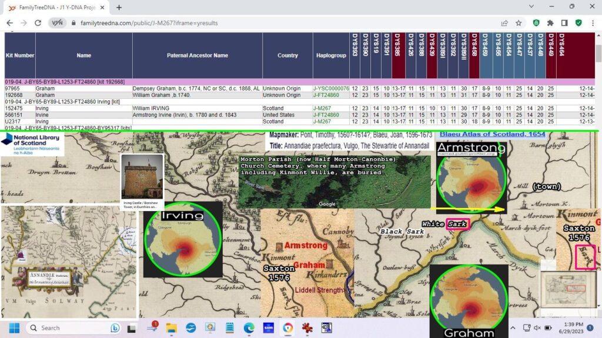602x338 pixels.
Task: Bookmark this page with the star
Action: pyautogui.click(x=519, y=23)
